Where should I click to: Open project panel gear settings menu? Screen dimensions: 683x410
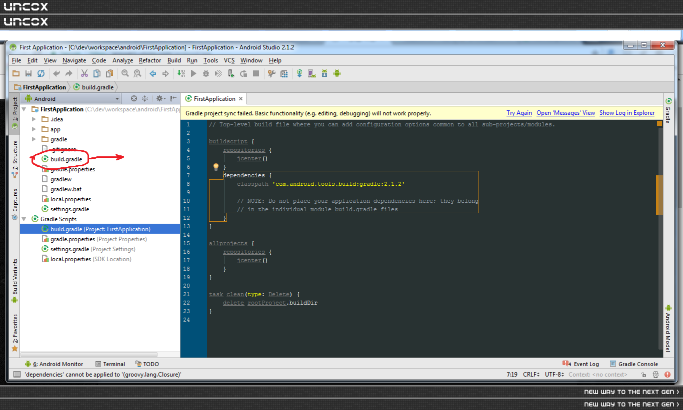tap(160, 98)
